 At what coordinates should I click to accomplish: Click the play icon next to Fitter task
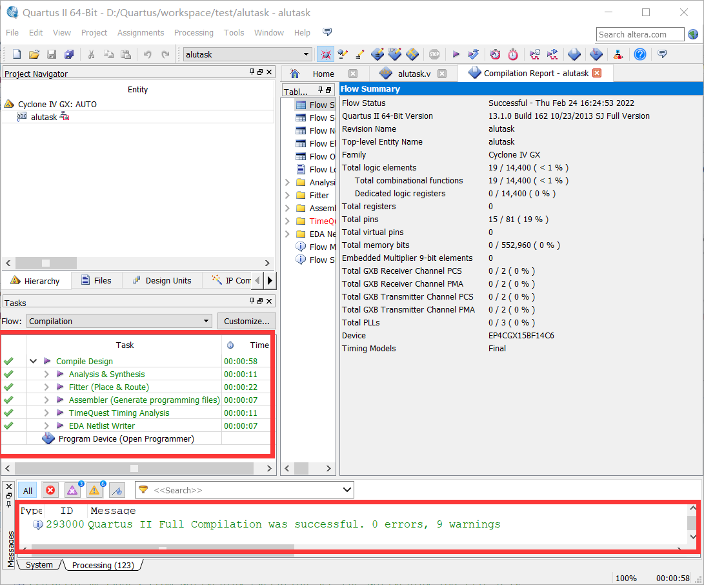pos(60,387)
